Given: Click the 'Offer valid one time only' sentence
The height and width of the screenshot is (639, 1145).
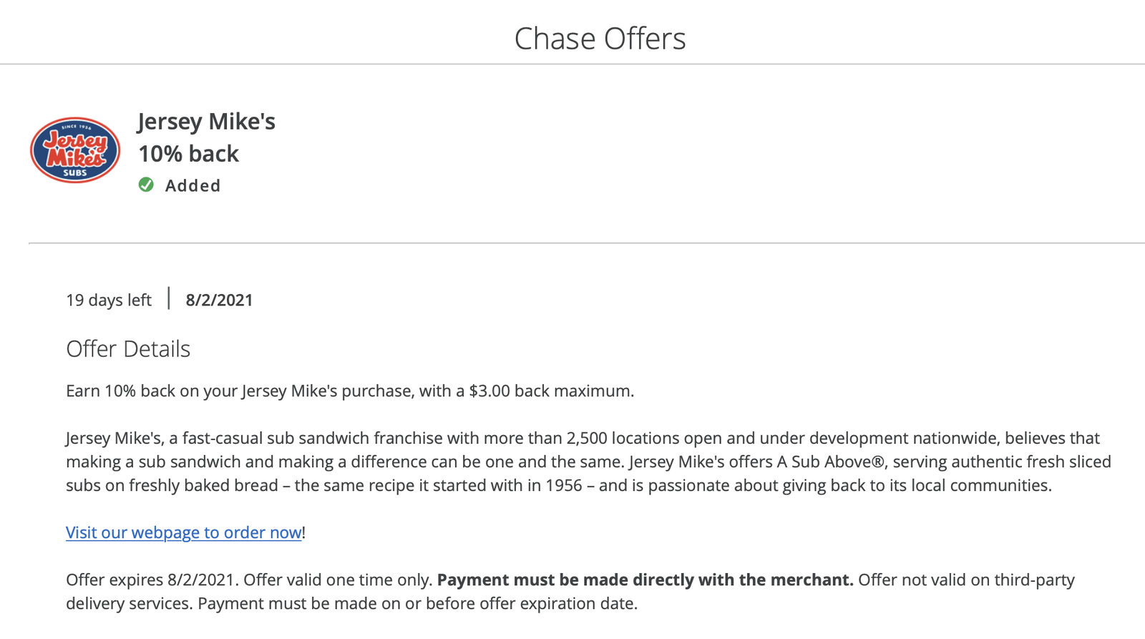Looking at the screenshot, I should [x=338, y=580].
